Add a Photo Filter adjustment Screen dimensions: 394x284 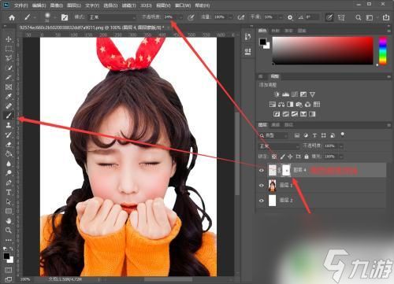(299, 105)
